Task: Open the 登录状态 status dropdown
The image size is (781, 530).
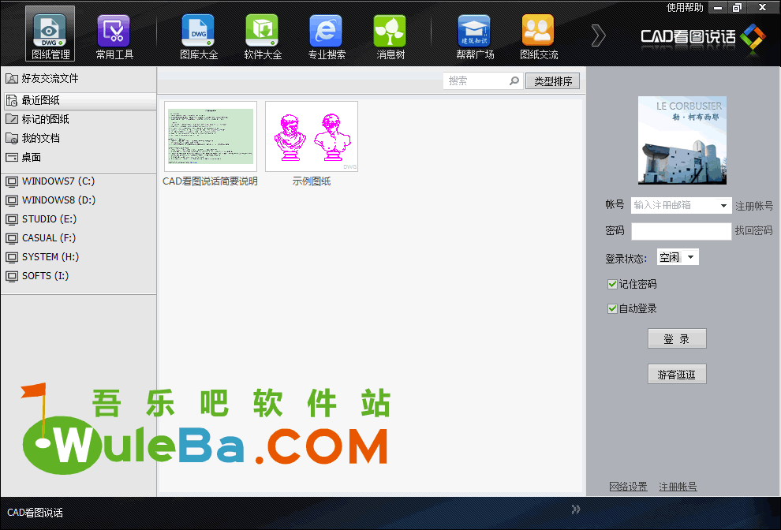Action: pyautogui.click(x=678, y=257)
